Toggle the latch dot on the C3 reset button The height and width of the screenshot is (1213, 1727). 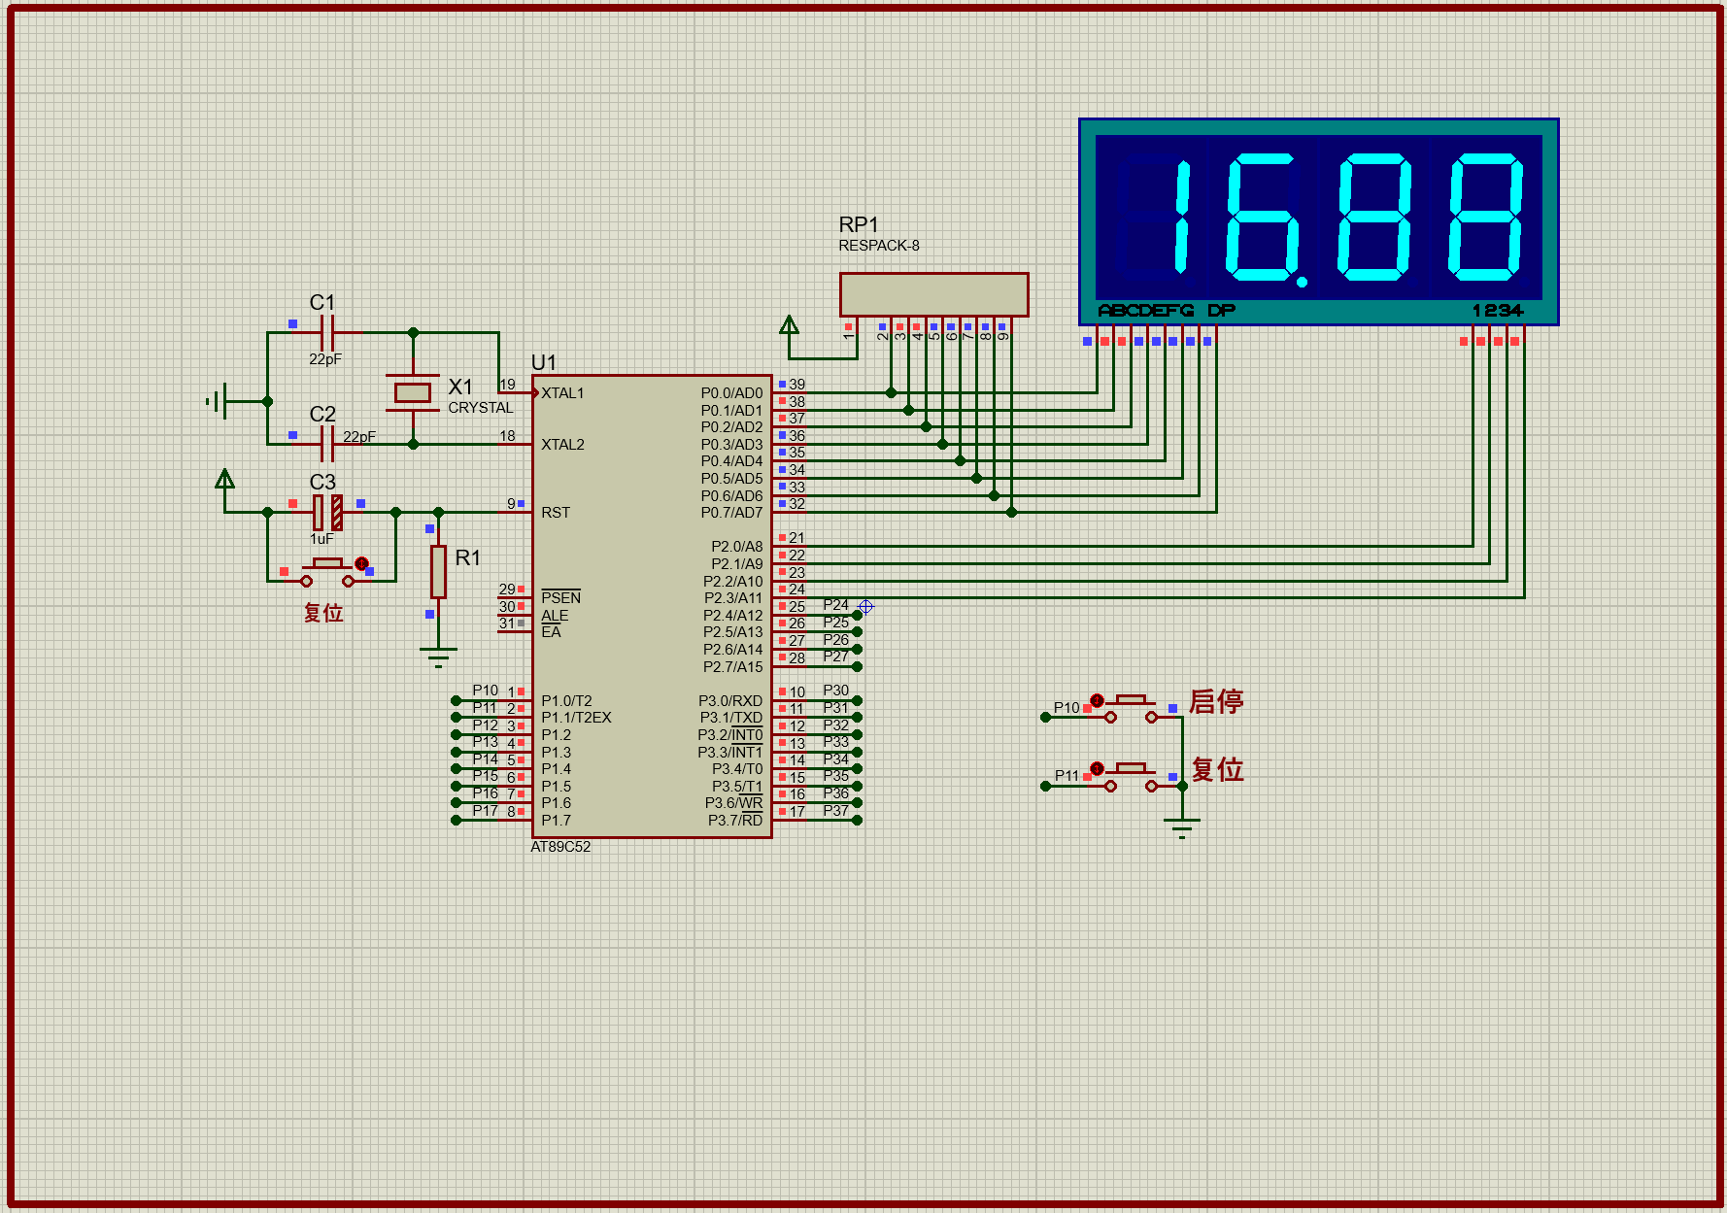tap(361, 563)
